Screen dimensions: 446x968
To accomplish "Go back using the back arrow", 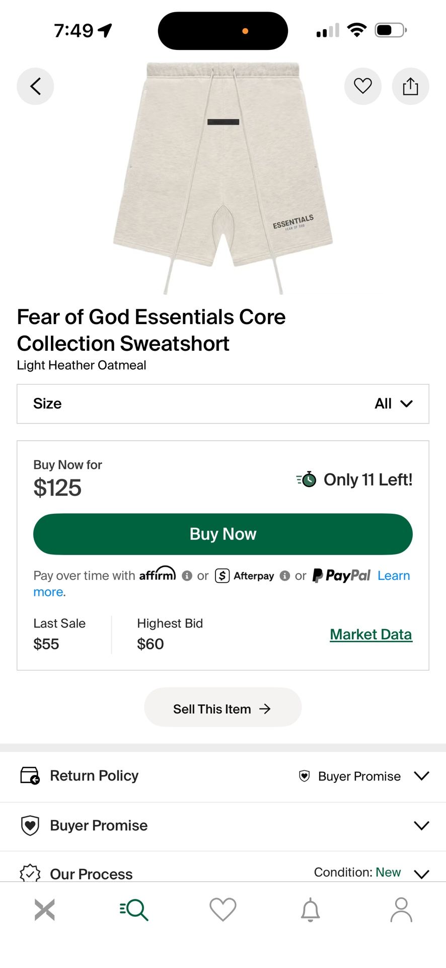I will tap(35, 86).
